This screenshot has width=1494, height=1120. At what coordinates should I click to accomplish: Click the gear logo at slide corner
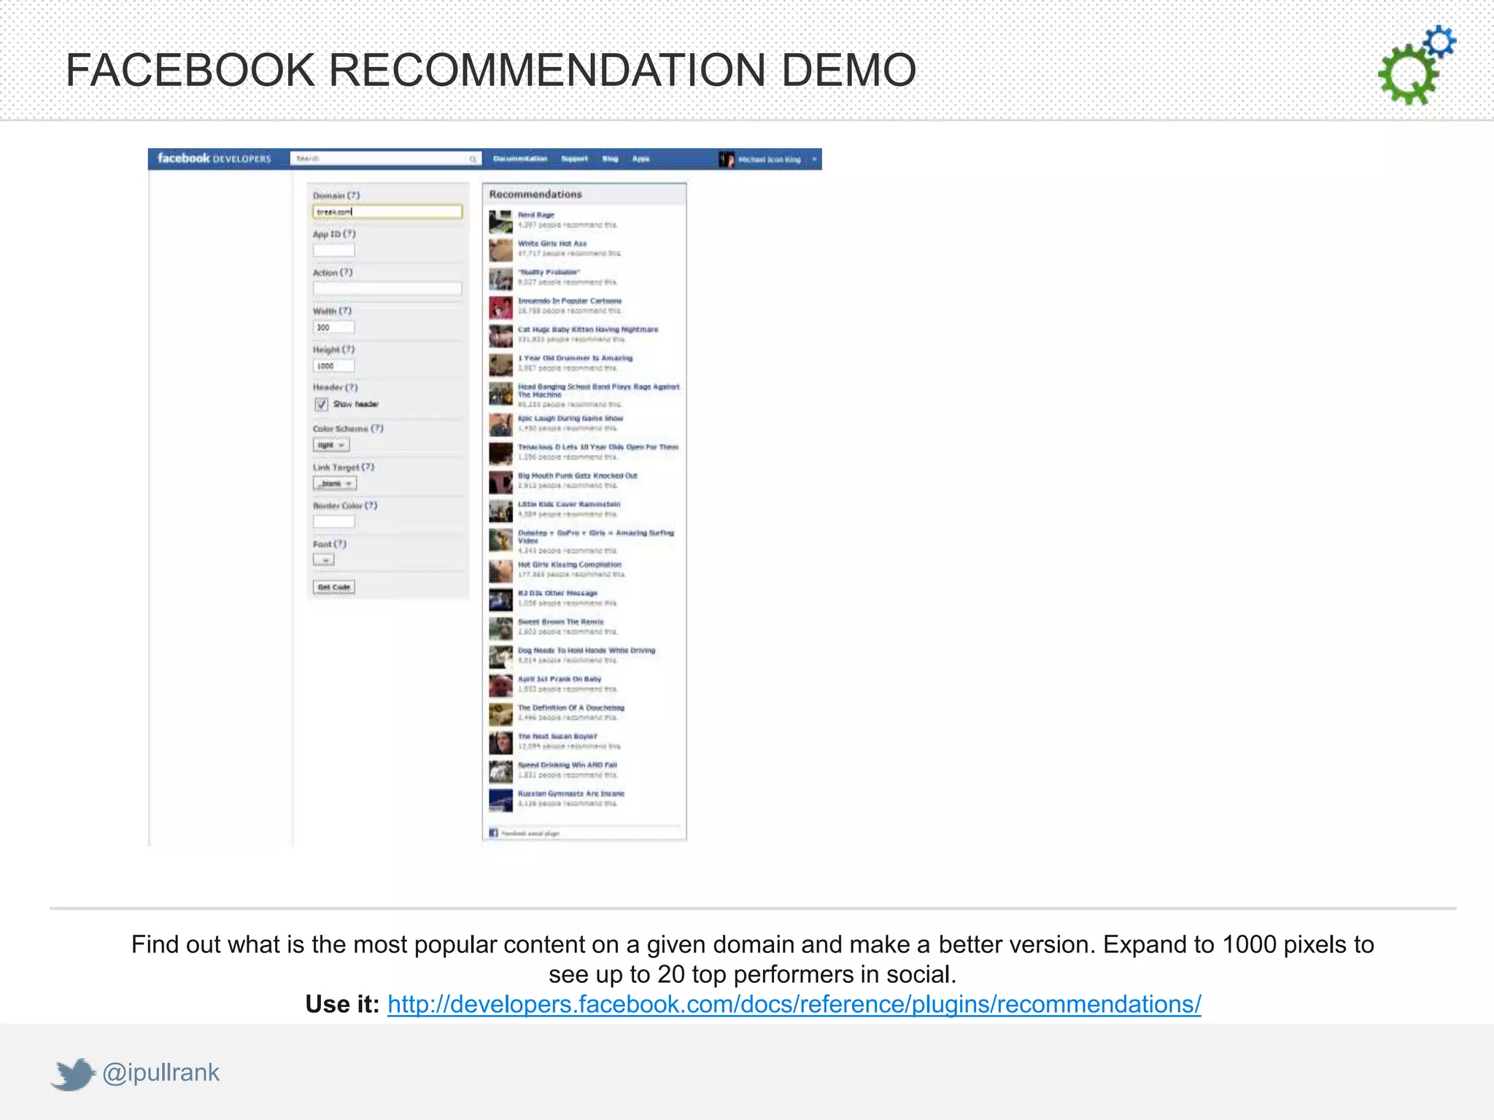[x=1417, y=65]
